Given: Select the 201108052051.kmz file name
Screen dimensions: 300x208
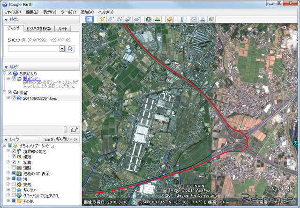Looking at the screenshot, I should point(40,98).
